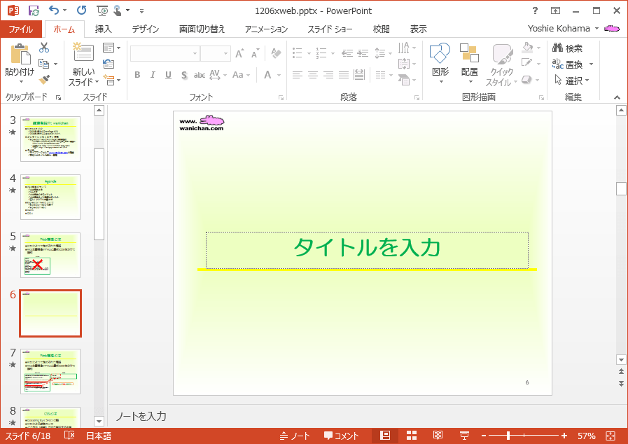
Task: Start slideshow from the status bar icon
Action: pos(464,436)
